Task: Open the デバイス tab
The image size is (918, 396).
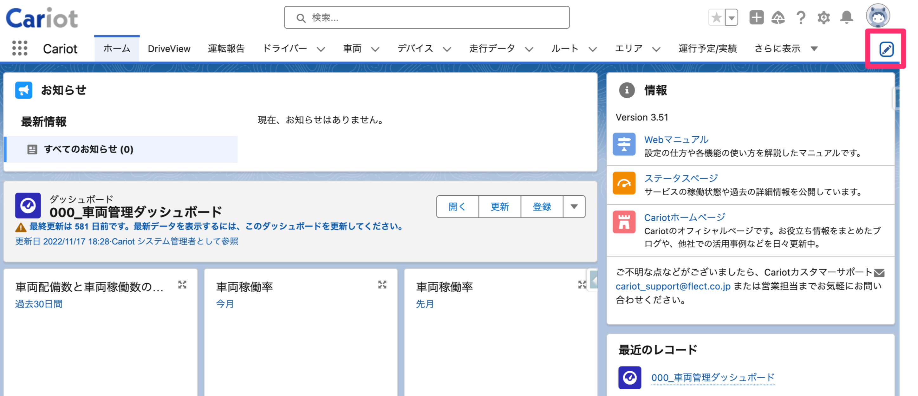Action: [x=415, y=49]
